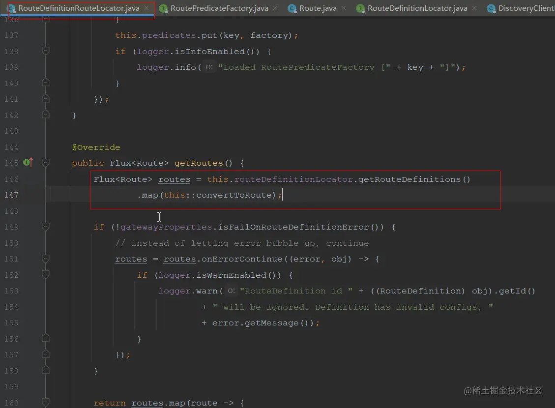Click onErrorContinue call on line 151
Screen dimensions: 555x408
[x=242, y=259]
